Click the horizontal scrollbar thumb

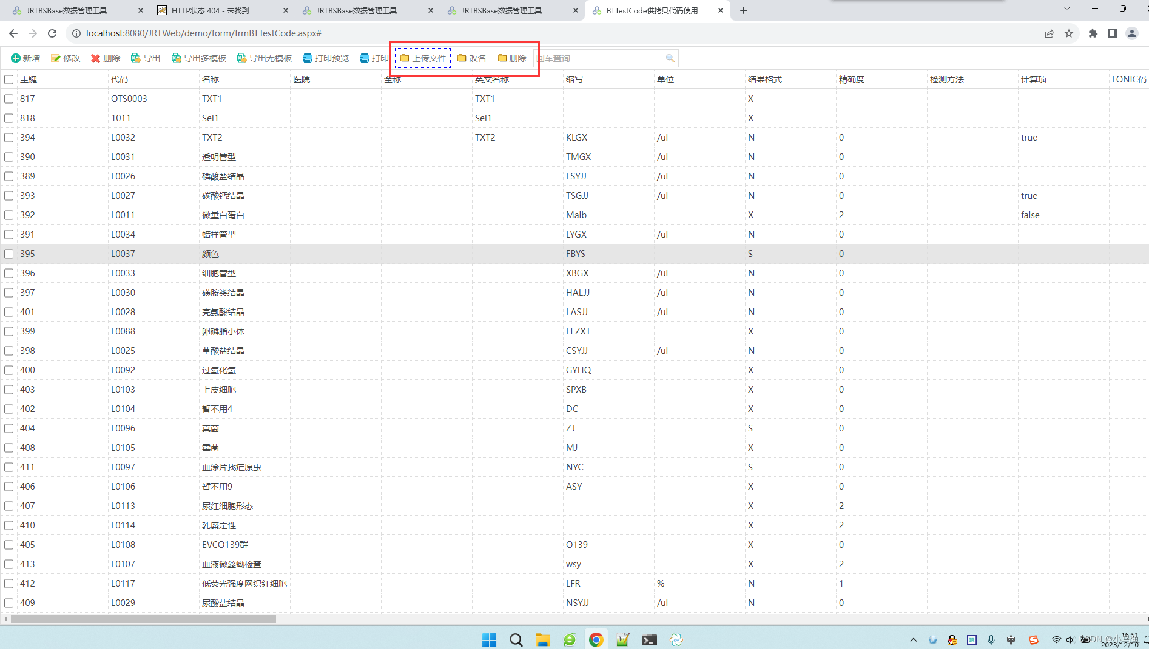[143, 619]
